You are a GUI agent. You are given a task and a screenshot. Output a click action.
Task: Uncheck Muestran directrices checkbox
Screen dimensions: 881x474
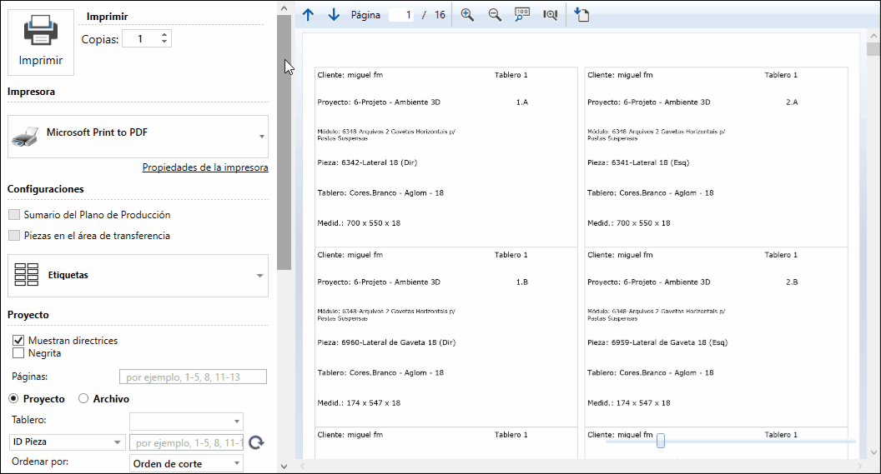(x=18, y=341)
